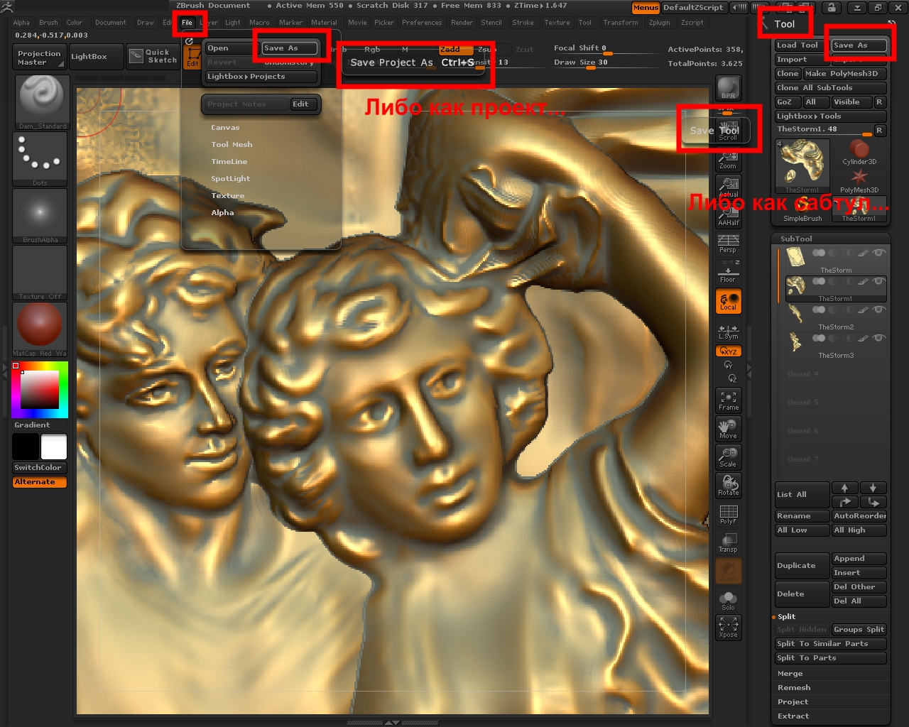Viewport: 909px width, 727px height.
Task: Click the Move view icon
Action: click(729, 430)
